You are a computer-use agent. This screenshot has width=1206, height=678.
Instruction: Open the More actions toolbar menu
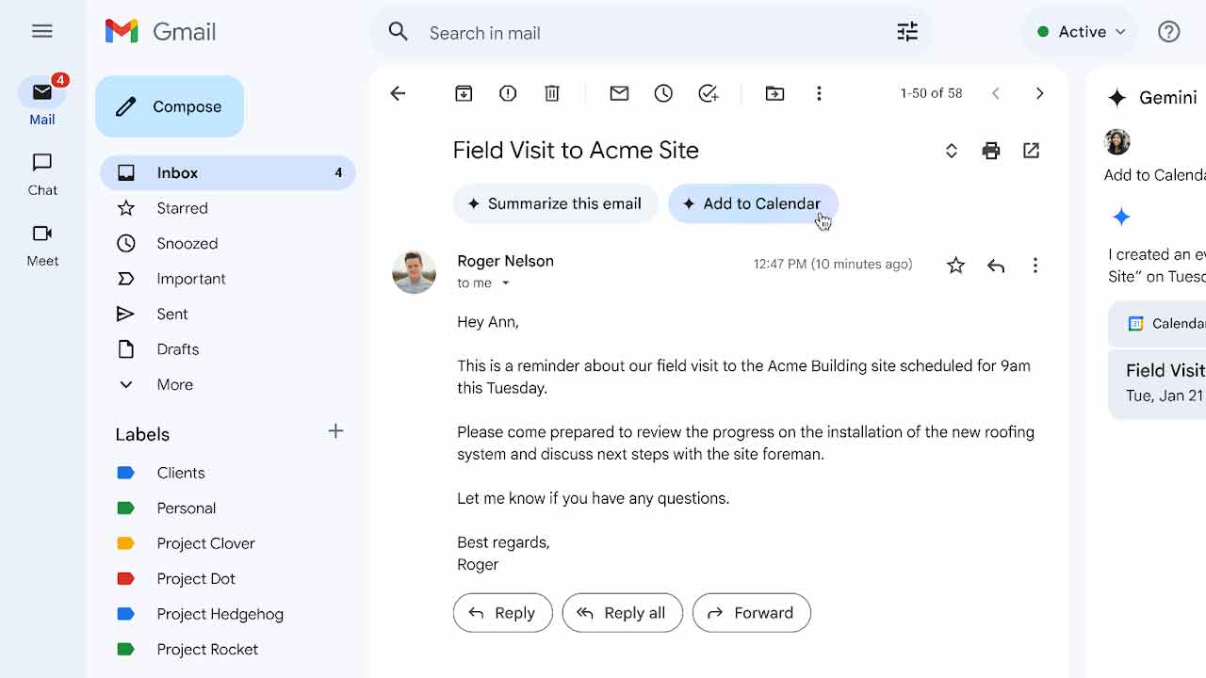click(x=819, y=93)
